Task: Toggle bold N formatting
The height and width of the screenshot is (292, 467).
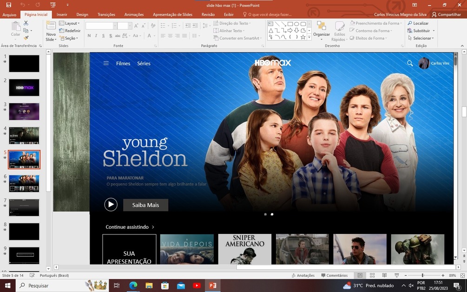Action: (x=89, y=36)
